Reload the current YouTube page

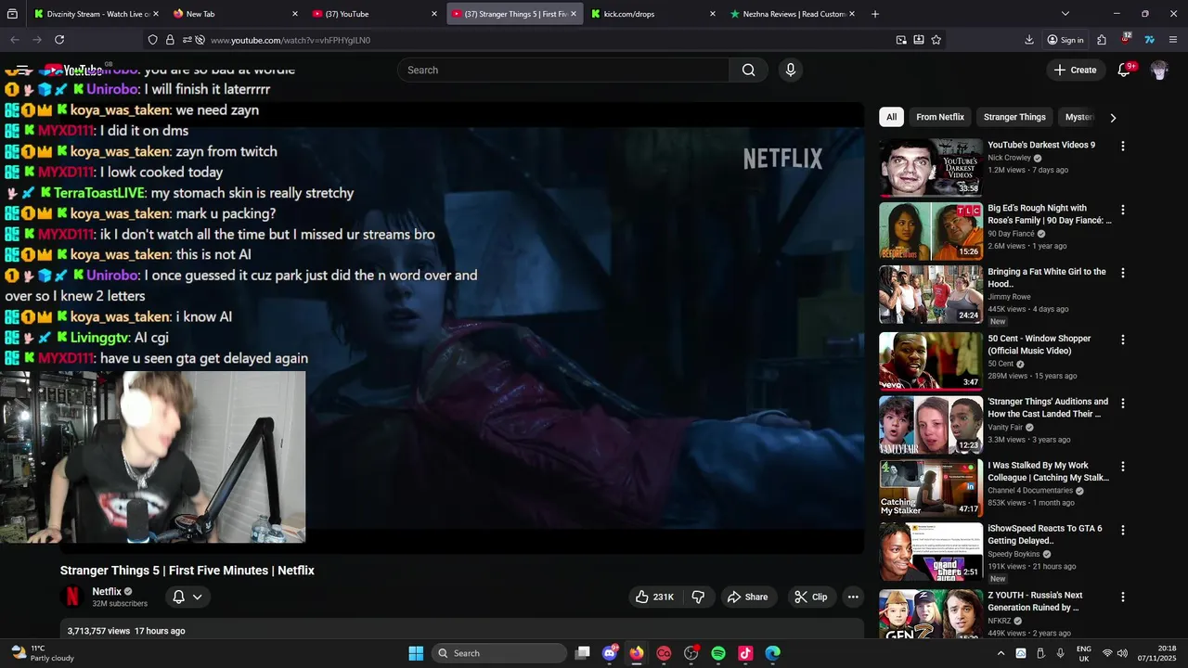pyautogui.click(x=59, y=40)
